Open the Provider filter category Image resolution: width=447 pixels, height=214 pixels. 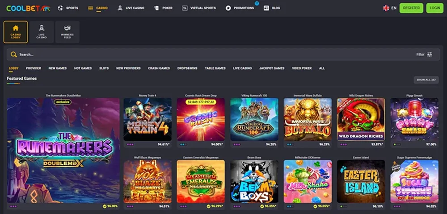point(34,68)
